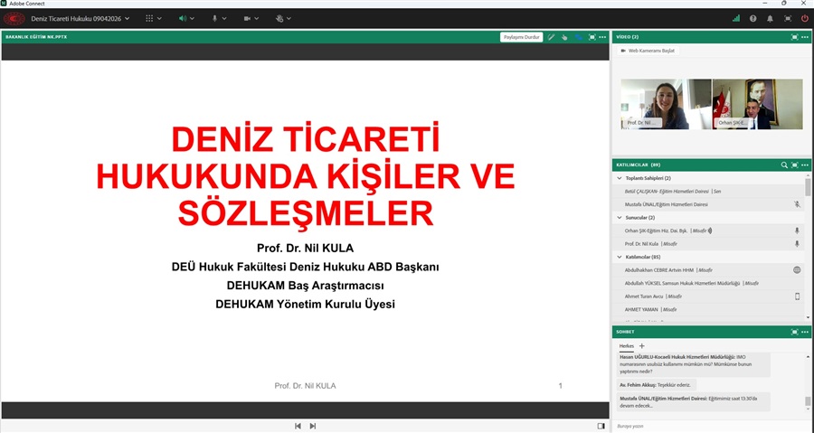The width and height of the screenshot is (814, 433).
Task: Select the drawing pen tool in share pod
Action: [551, 37]
